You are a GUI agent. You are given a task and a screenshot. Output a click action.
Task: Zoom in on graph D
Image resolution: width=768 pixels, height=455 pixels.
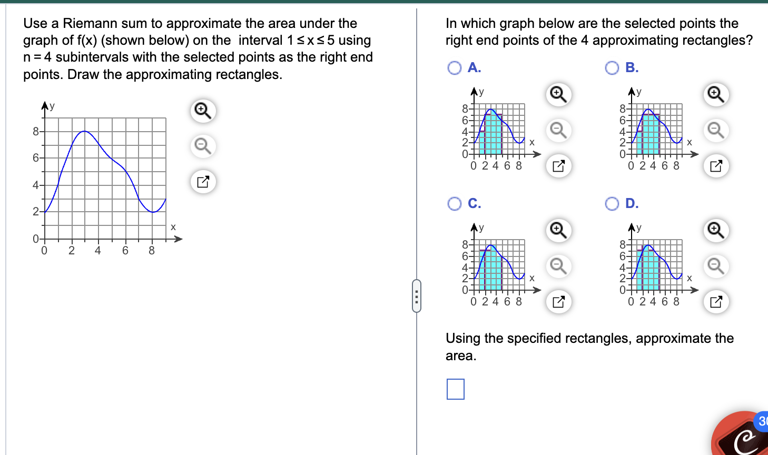click(716, 231)
